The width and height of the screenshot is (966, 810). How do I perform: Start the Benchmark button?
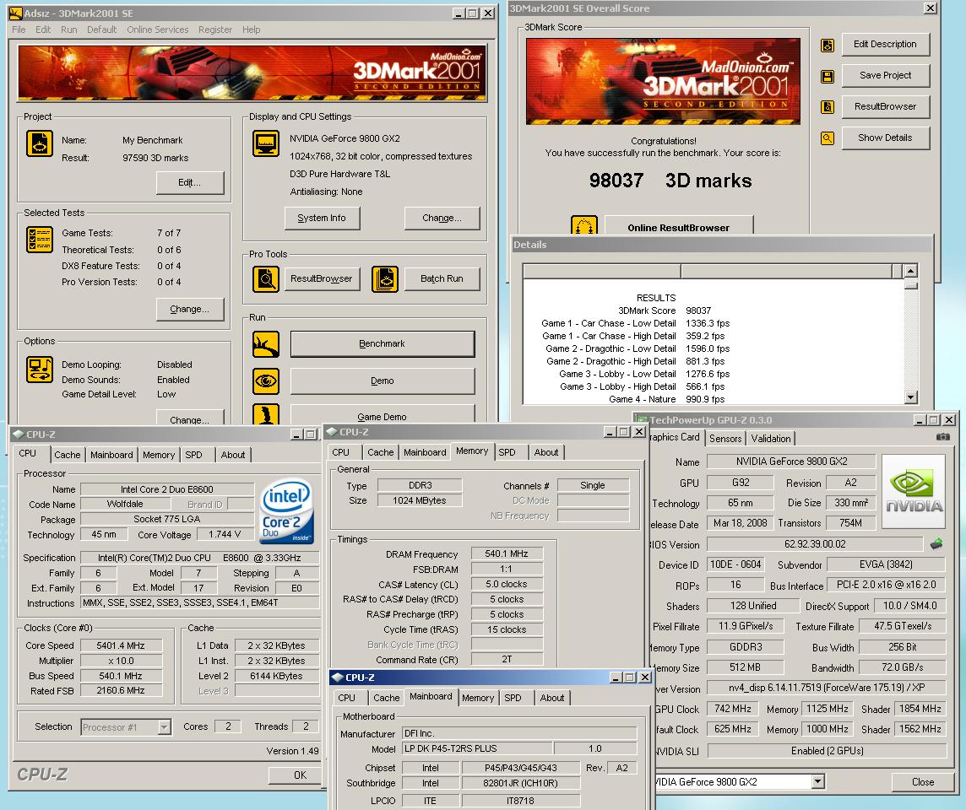click(x=382, y=344)
